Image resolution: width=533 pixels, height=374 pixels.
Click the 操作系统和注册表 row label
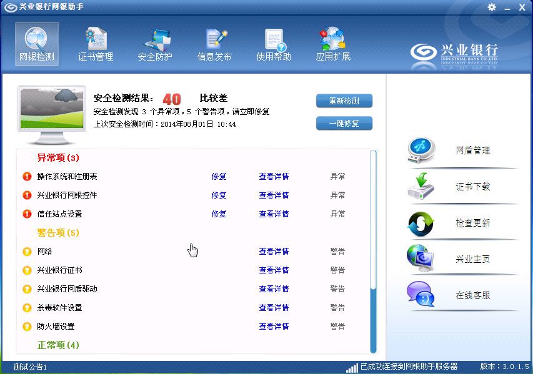pos(67,176)
